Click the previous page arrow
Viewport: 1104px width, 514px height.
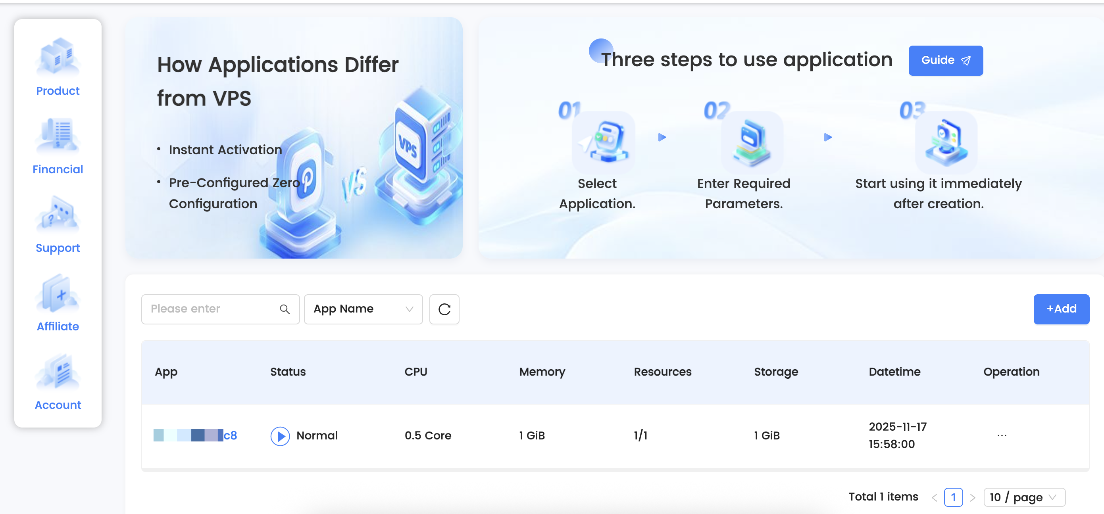click(x=935, y=497)
